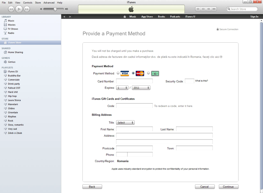Click the Visa card logo
Viewport: 263px width, 193px height.
click(x=124, y=73)
